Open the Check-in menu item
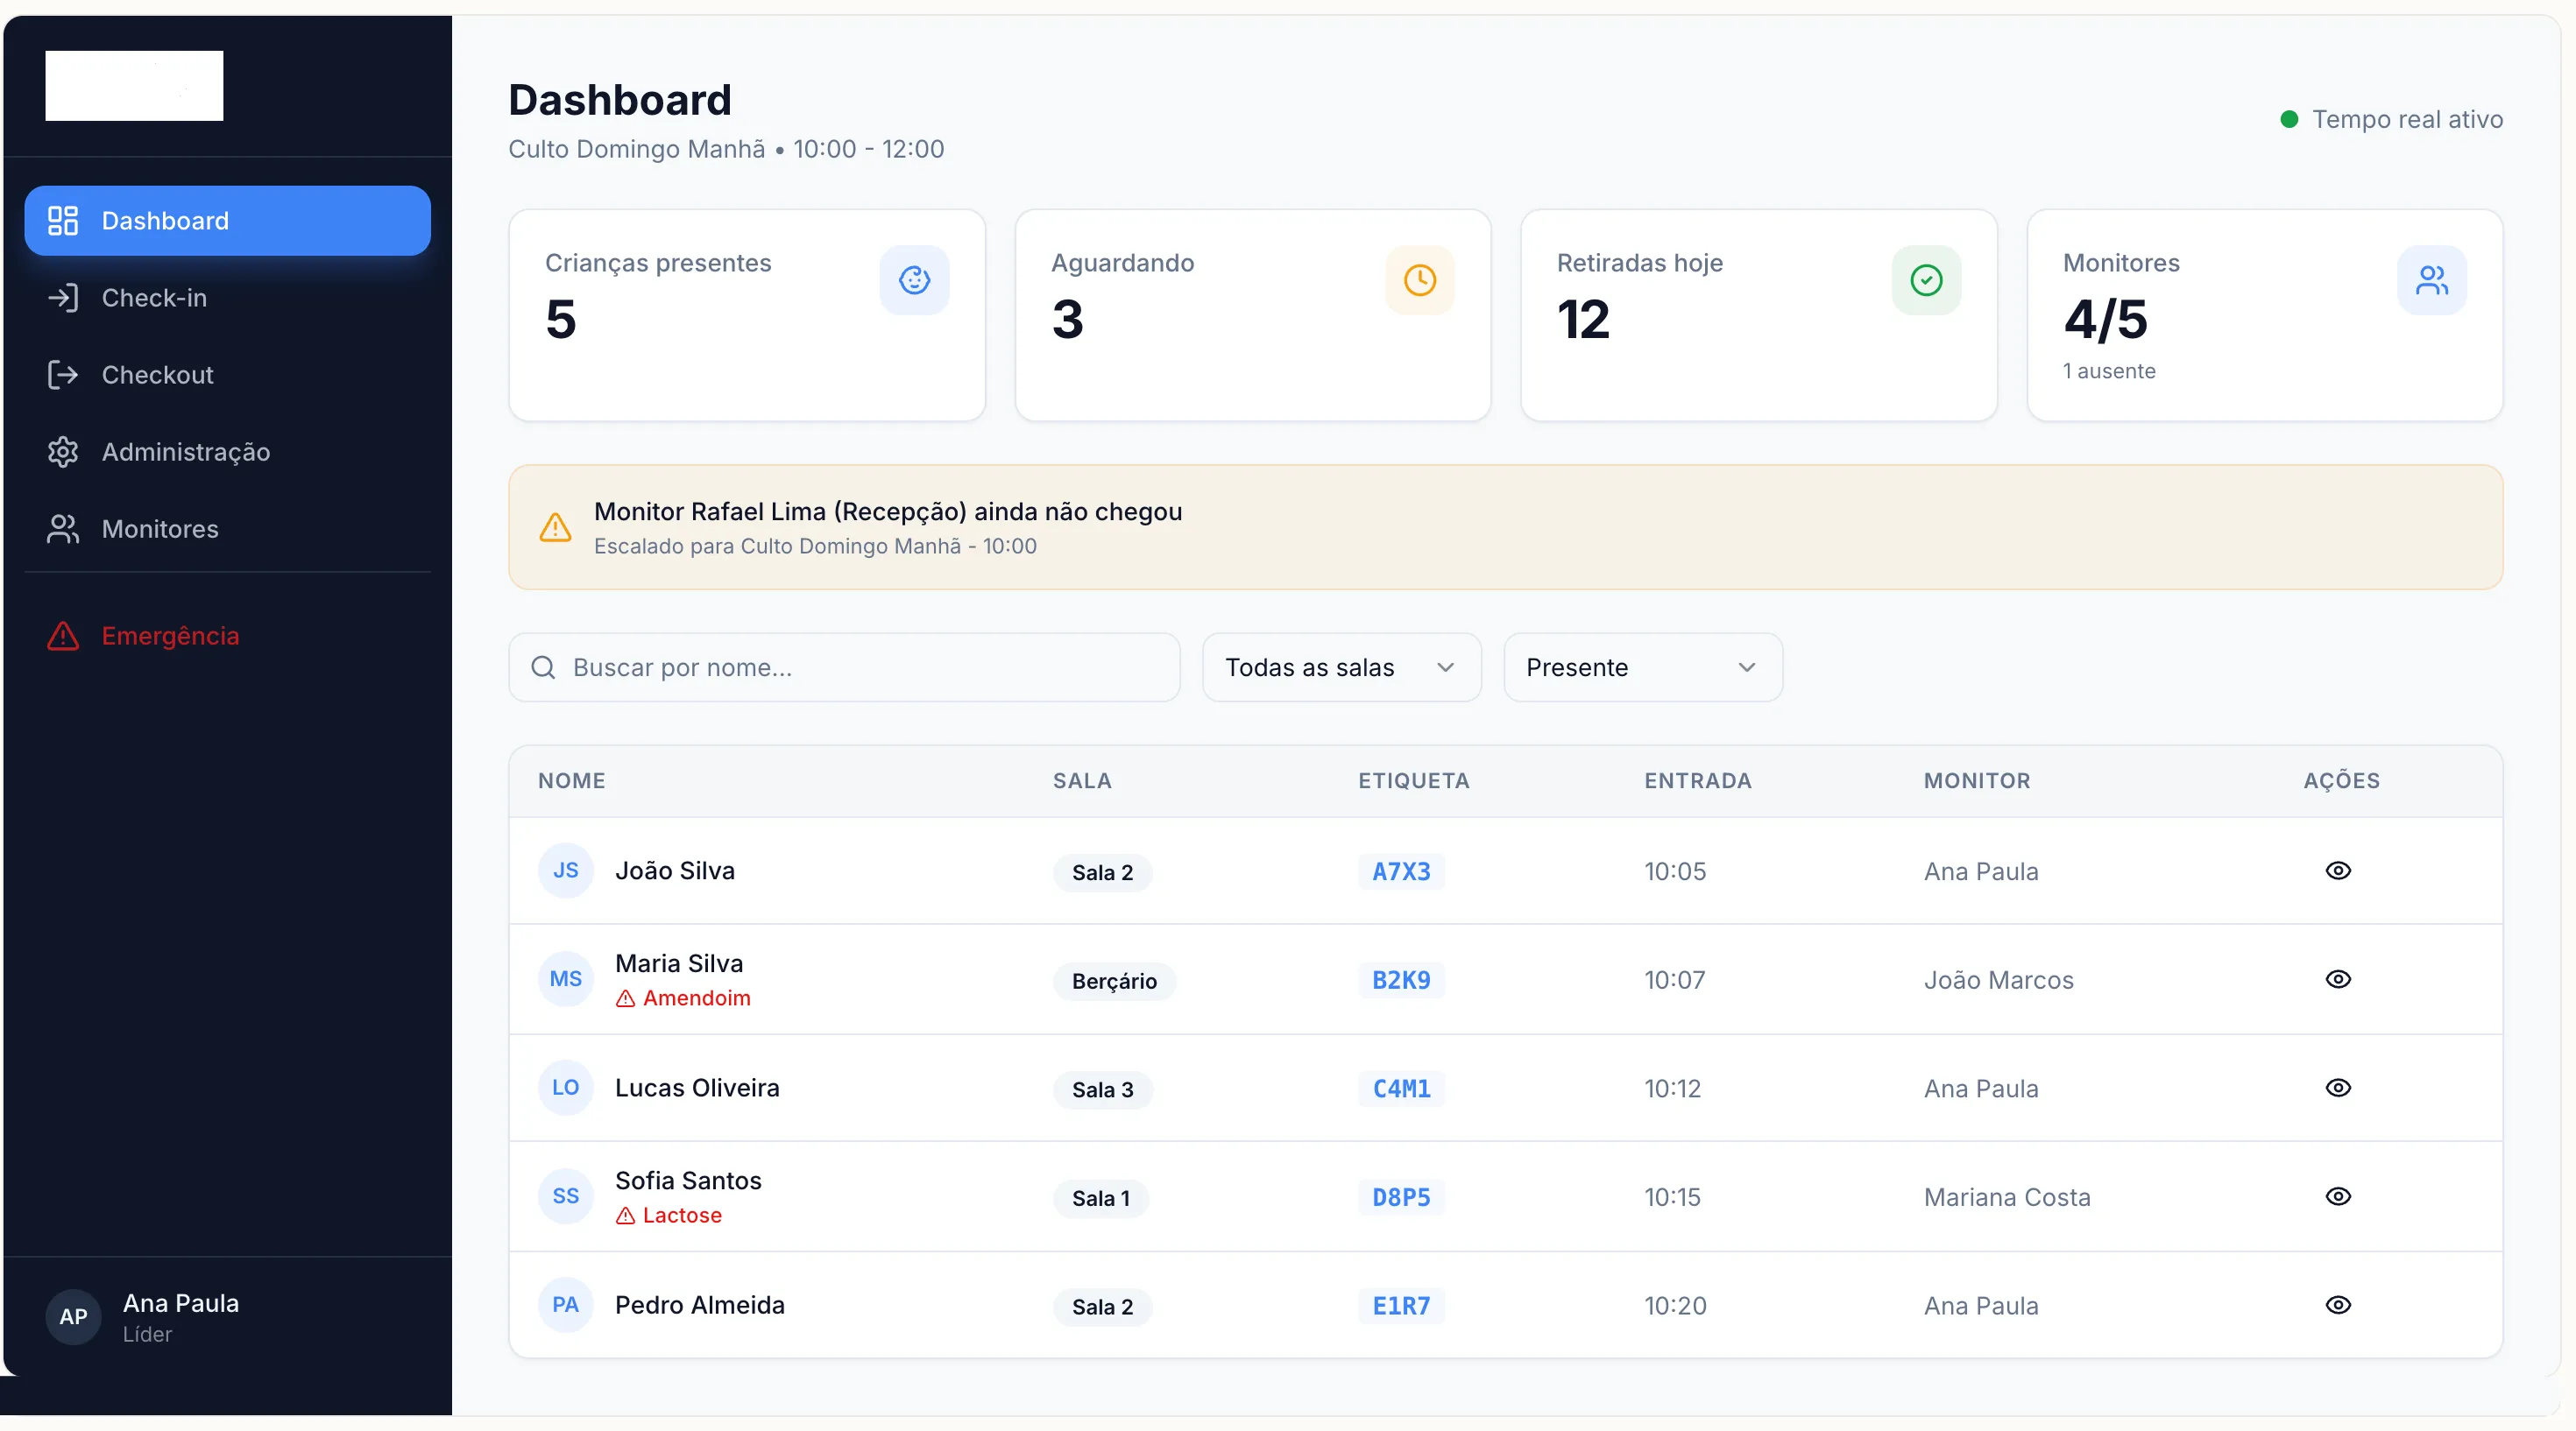Screen dimensions: 2576x1431 pos(154,298)
